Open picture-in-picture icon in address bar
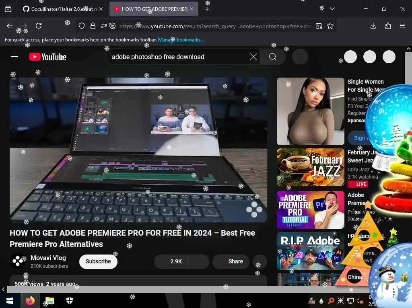The image size is (412, 308). 319,26
